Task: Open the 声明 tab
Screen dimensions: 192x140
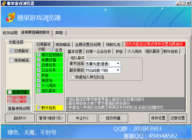Action: point(59,33)
